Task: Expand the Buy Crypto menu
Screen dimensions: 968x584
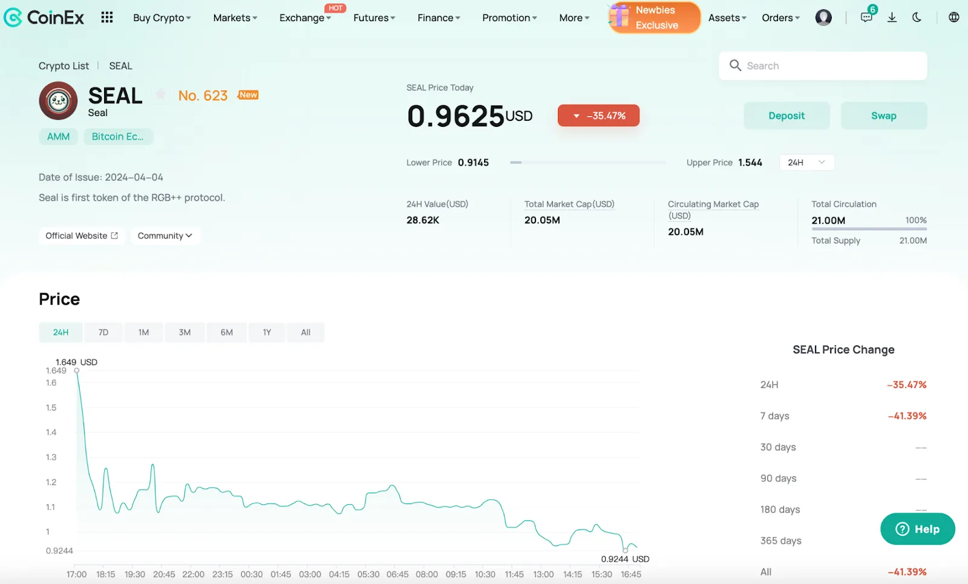Action: tap(162, 18)
